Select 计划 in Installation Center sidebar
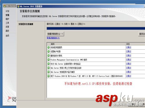145x108 pixels. coord(7,11)
